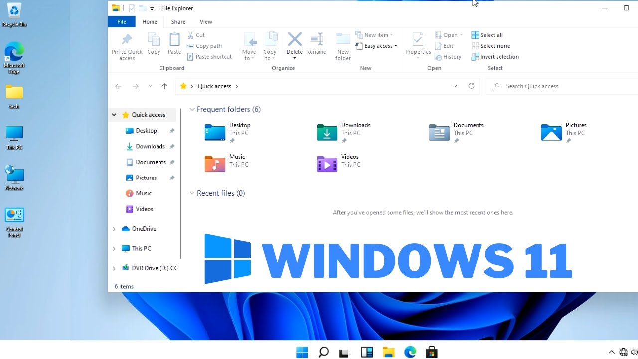Select the Desktop frequent folder
638x359 pixels.
click(x=228, y=132)
